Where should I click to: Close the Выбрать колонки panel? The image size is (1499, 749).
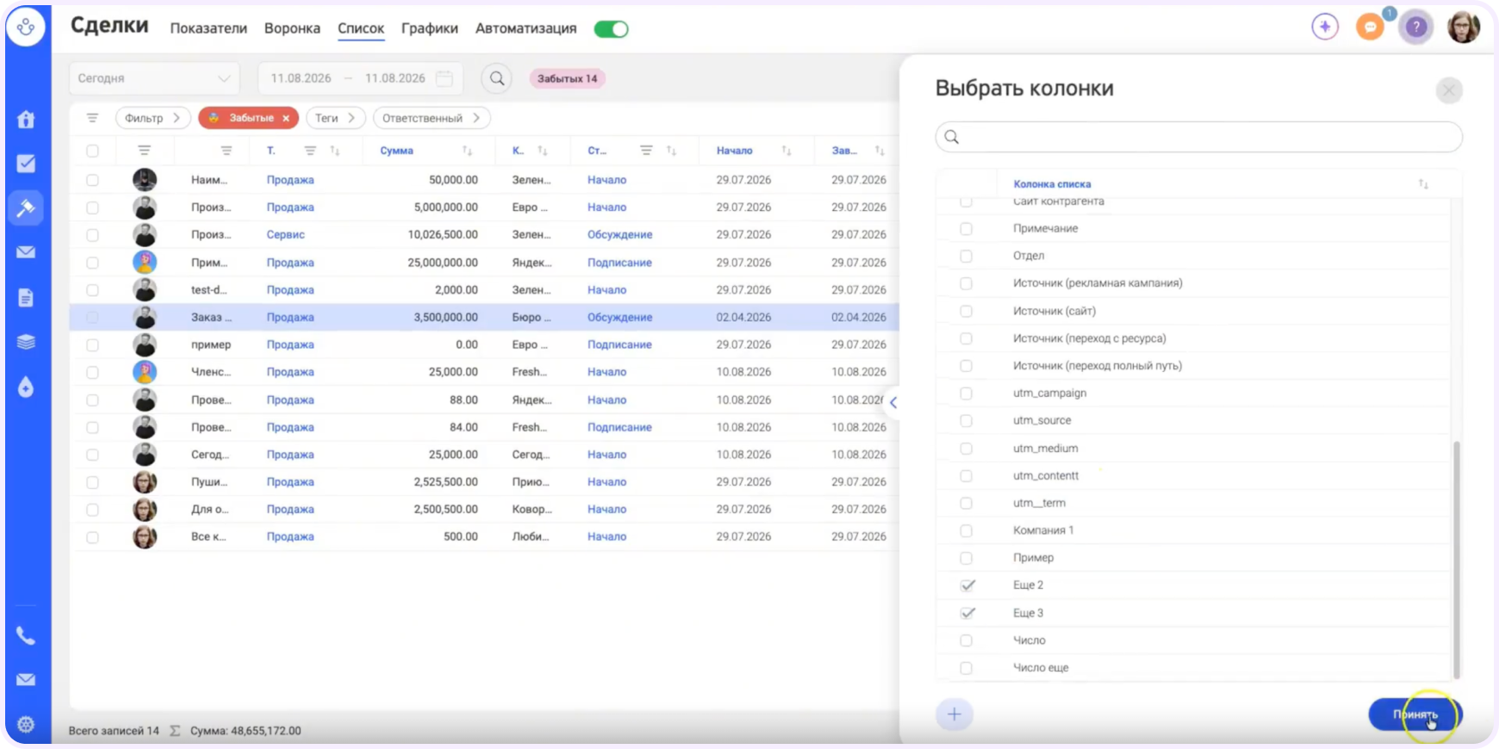(x=1449, y=90)
